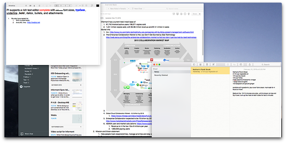This screenshot has height=143, width=286.
Task: Show attachments browser grid in Apple Notes
Action: coord(200,65)
